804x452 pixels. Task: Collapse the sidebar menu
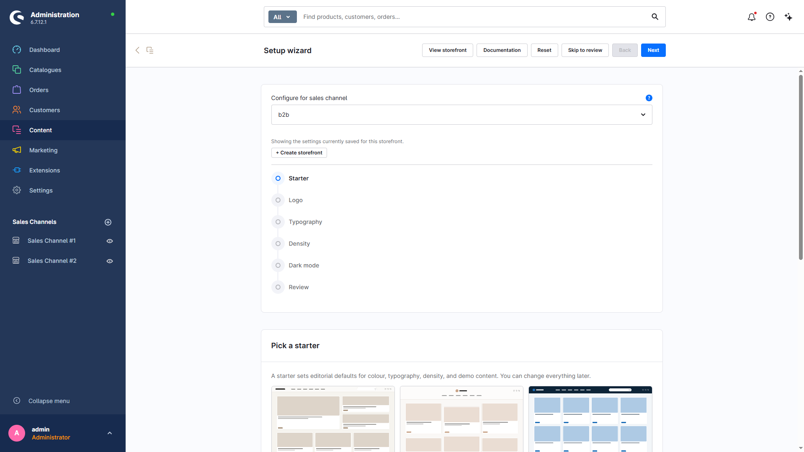click(41, 401)
